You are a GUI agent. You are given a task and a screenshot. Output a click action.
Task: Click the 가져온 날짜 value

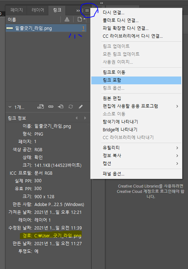tap(58, 212)
